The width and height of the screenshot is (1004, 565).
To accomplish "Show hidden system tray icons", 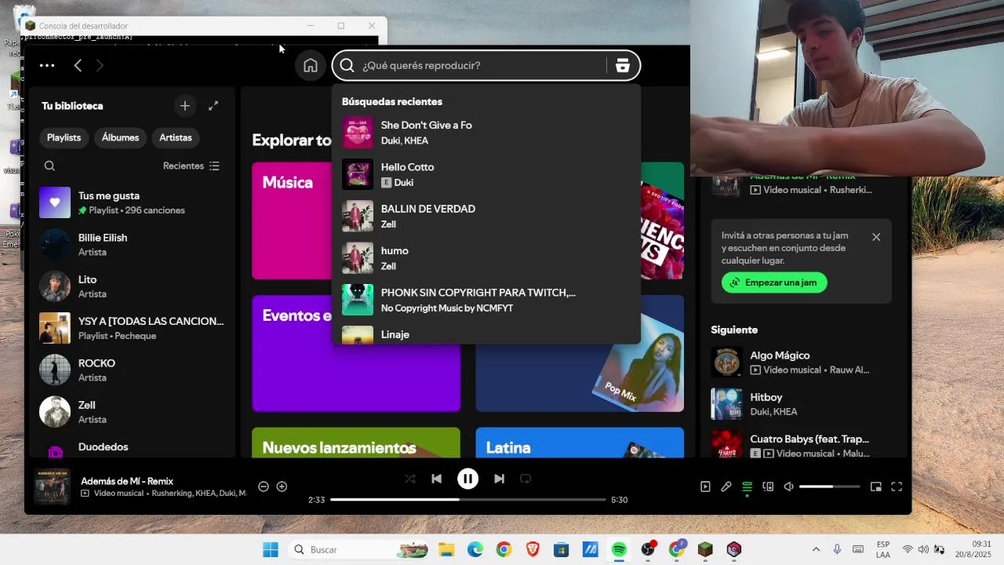I will pyautogui.click(x=816, y=549).
